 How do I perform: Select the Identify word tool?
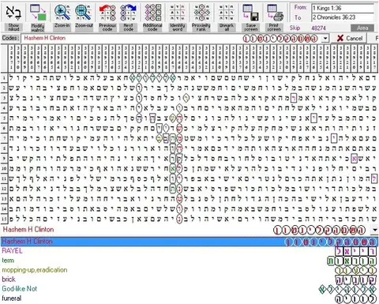point(177,12)
